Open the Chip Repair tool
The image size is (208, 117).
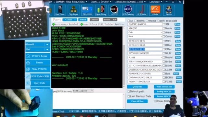click(x=73, y=10)
